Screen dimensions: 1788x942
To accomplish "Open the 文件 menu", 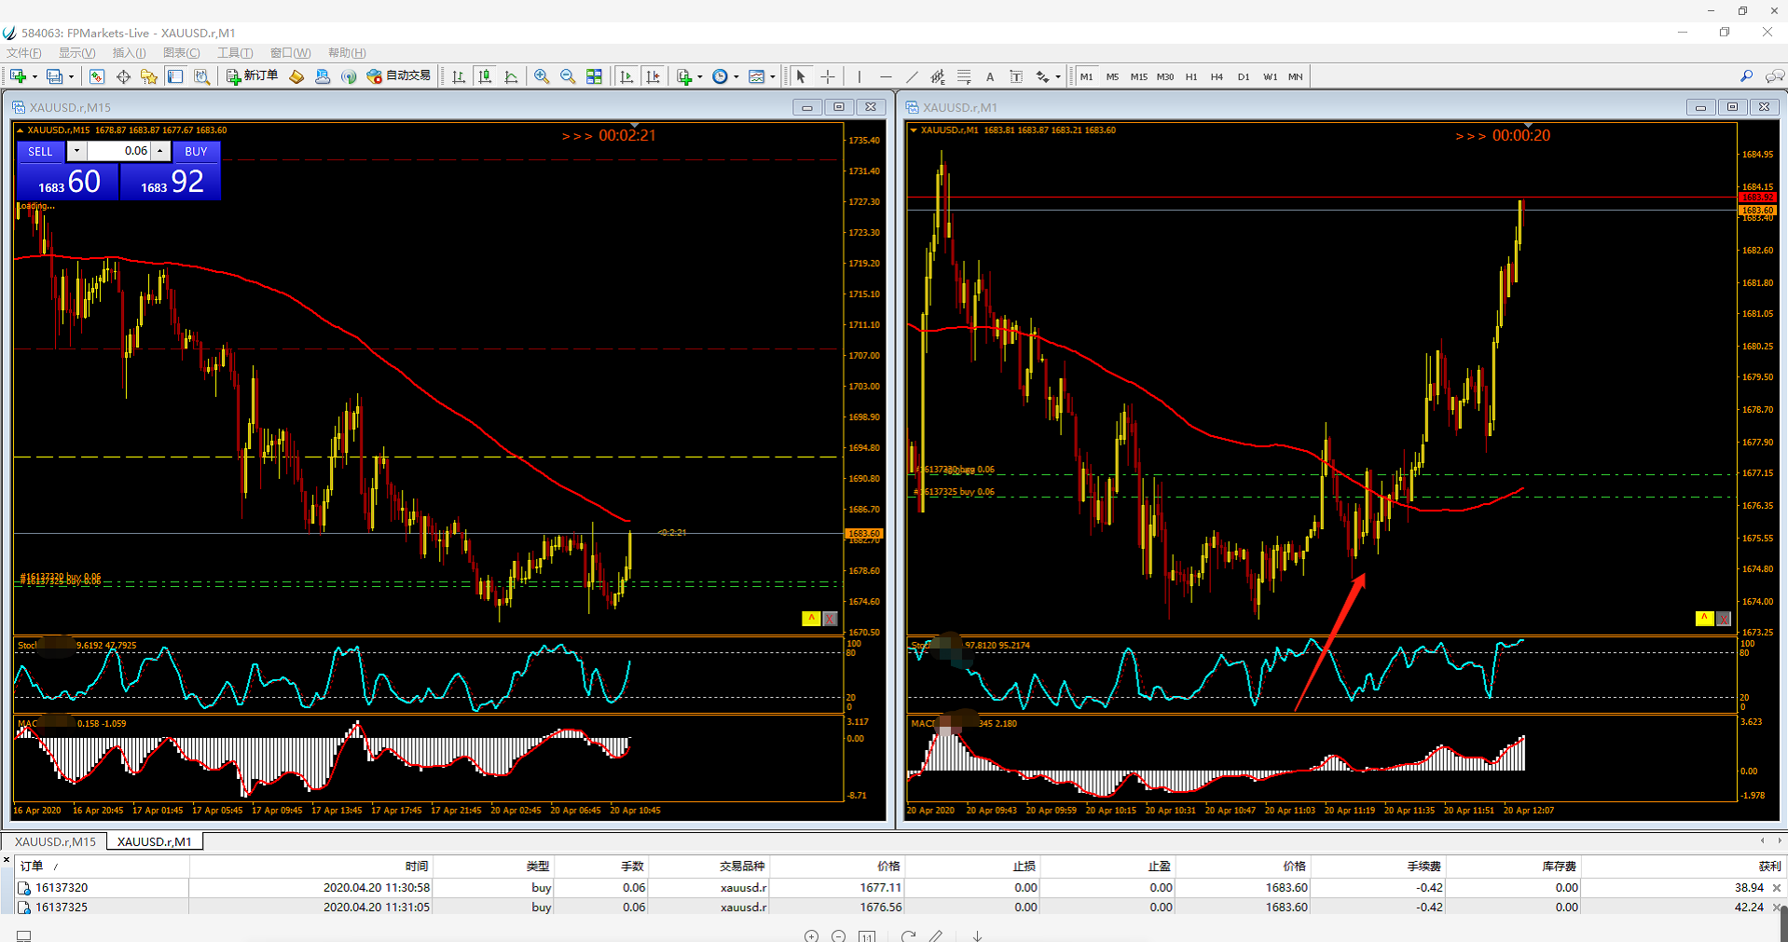I will [x=24, y=53].
